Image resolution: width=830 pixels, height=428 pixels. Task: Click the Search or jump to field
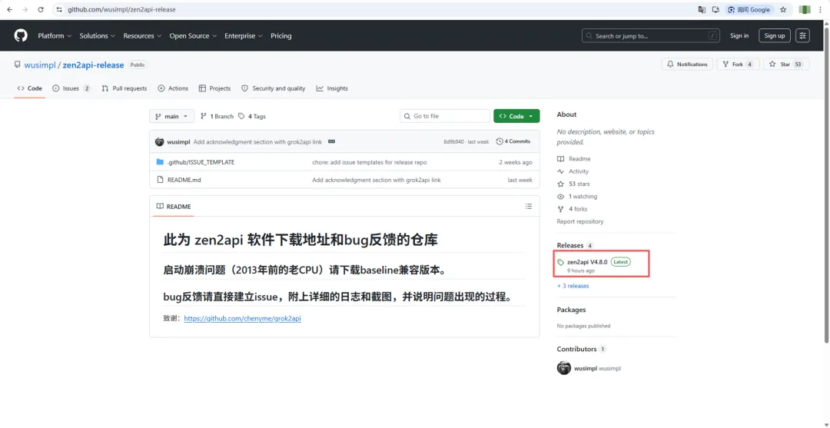pos(651,35)
